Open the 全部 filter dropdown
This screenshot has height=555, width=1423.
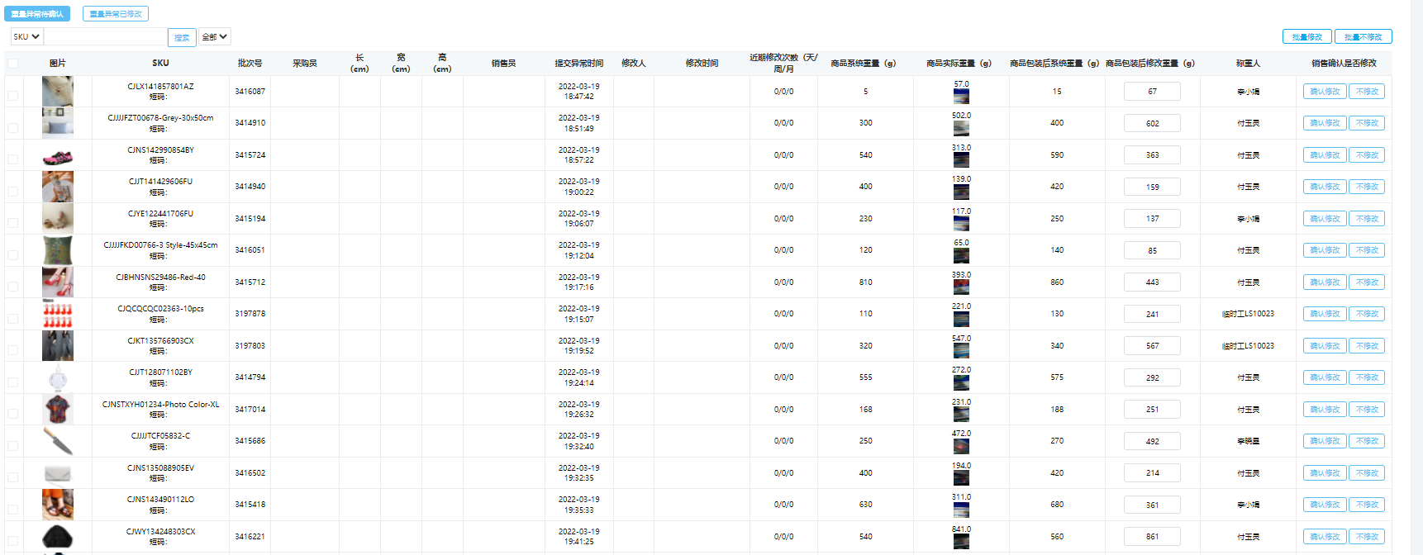(x=215, y=36)
